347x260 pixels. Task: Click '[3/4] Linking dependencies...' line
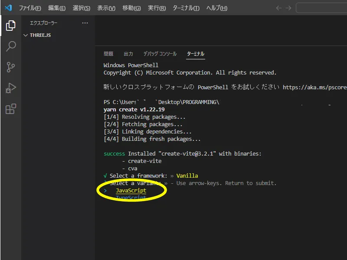(x=147, y=132)
